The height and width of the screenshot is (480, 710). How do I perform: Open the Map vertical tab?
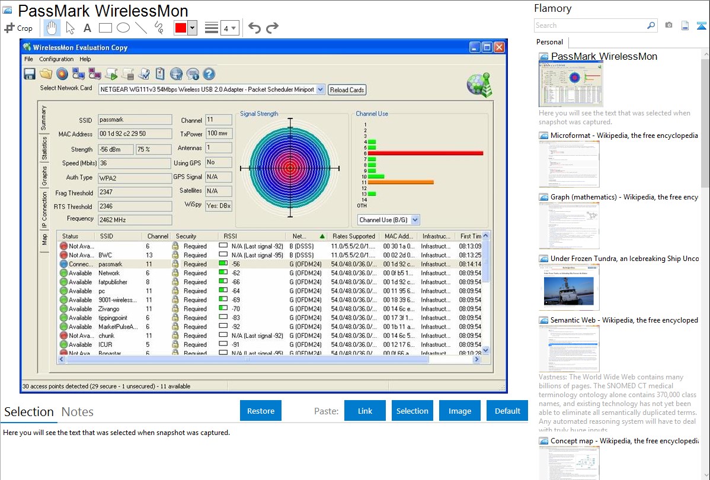pos(44,239)
